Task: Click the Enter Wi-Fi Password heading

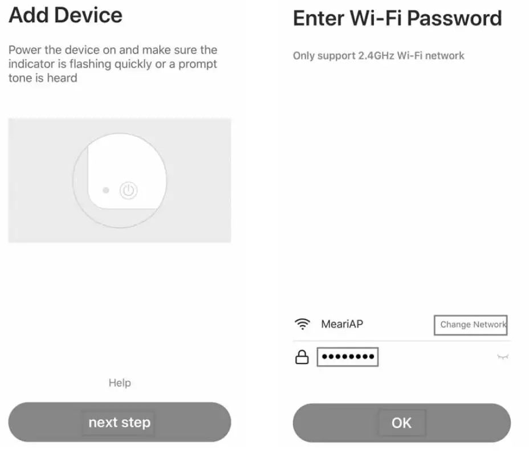Action: pyautogui.click(x=397, y=18)
